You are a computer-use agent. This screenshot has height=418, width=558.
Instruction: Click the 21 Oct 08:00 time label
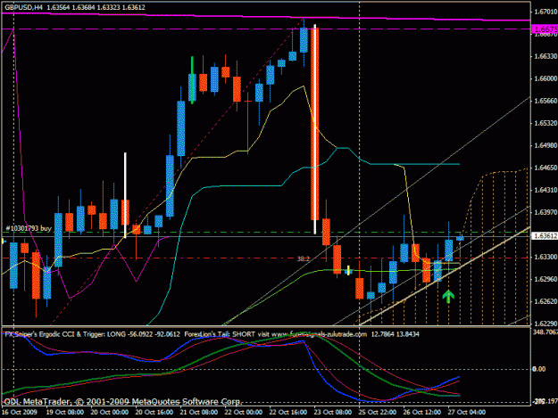198,413
